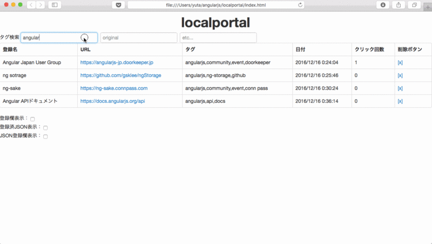Click the 登録済JSON表示 label text
Viewport: 432px width, 244px height.
pos(21,127)
